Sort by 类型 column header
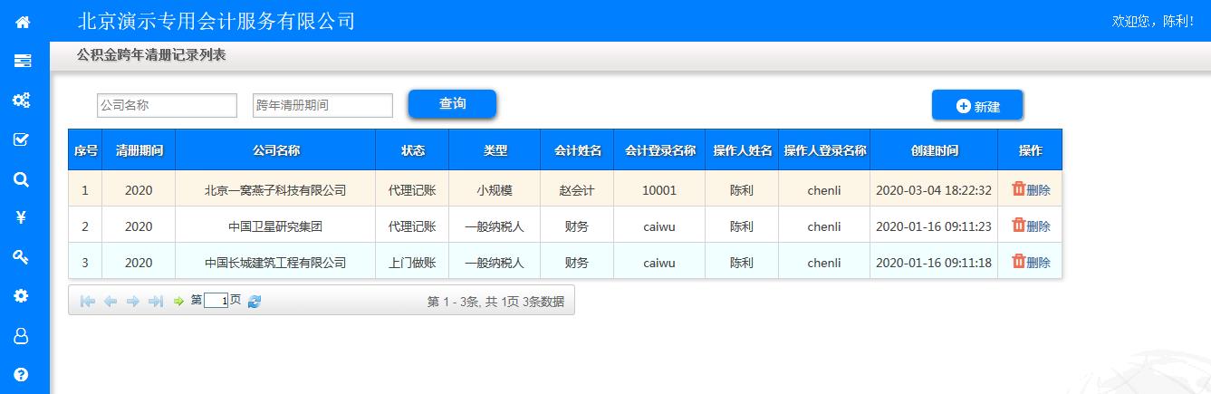The image size is (1211, 394). point(495,150)
